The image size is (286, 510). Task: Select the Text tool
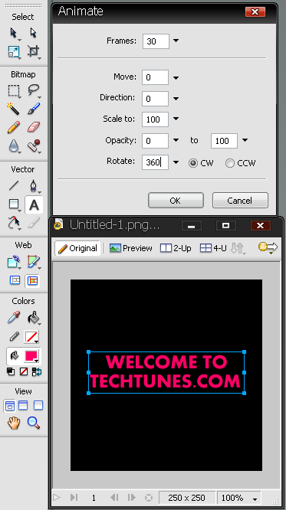pos(34,205)
